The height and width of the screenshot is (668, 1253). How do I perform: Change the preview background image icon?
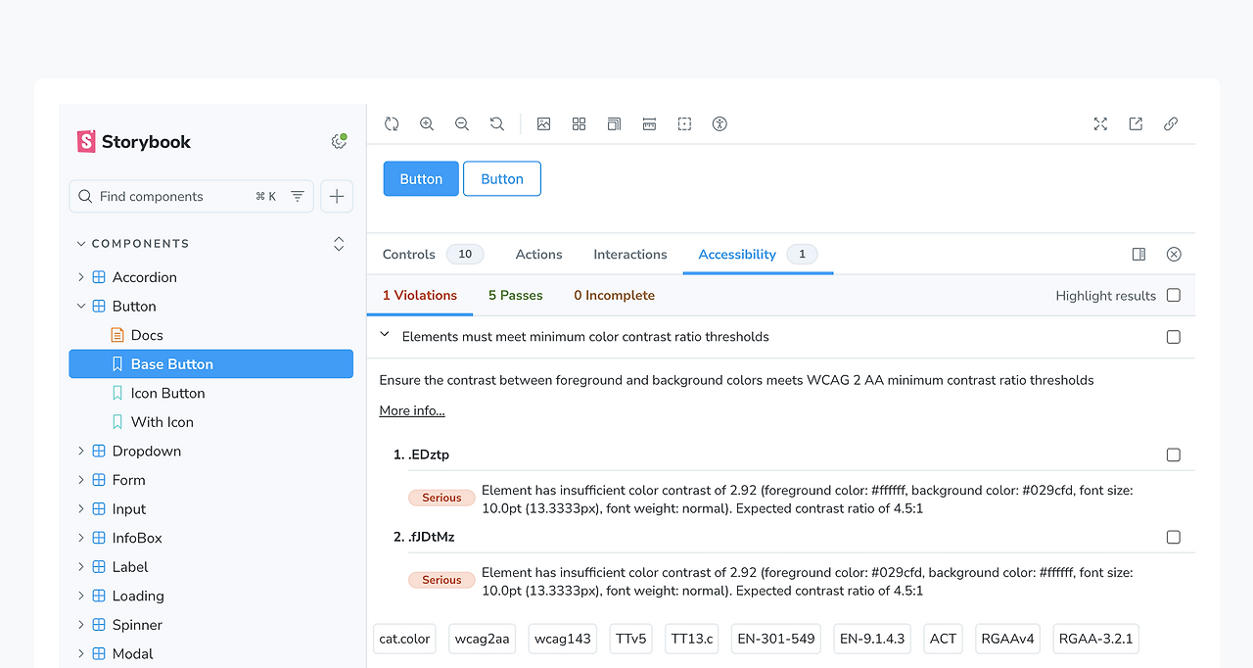tap(544, 123)
